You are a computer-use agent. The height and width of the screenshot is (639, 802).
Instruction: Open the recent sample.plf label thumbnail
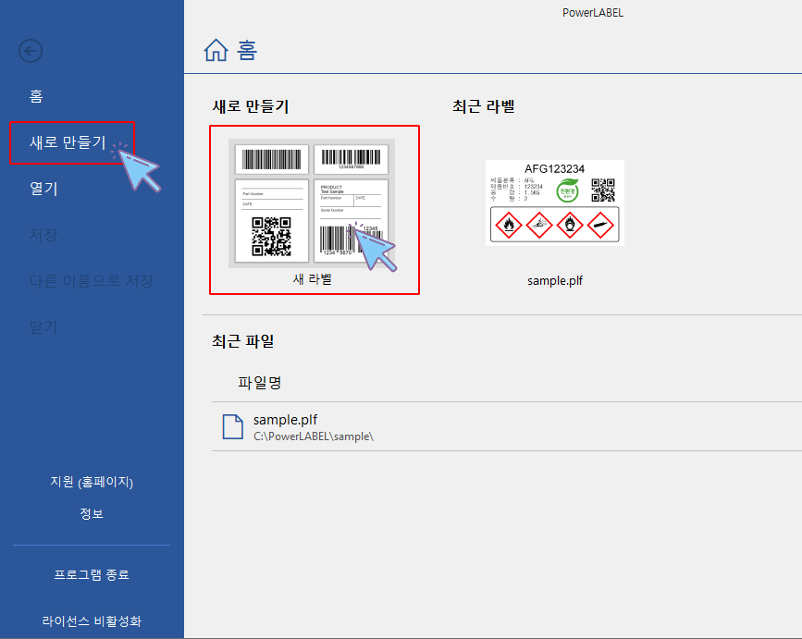(x=555, y=203)
